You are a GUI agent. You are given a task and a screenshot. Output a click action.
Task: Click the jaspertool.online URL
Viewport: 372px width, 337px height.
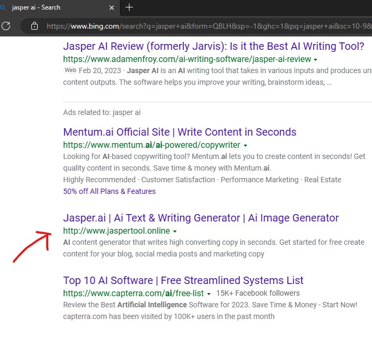click(117, 230)
